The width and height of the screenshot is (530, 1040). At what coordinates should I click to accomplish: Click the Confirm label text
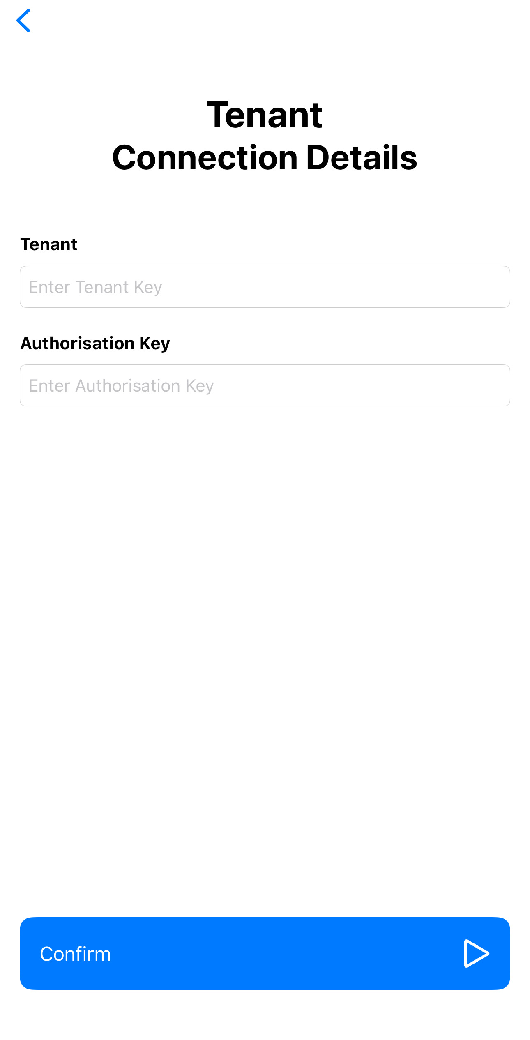(75, 954)
